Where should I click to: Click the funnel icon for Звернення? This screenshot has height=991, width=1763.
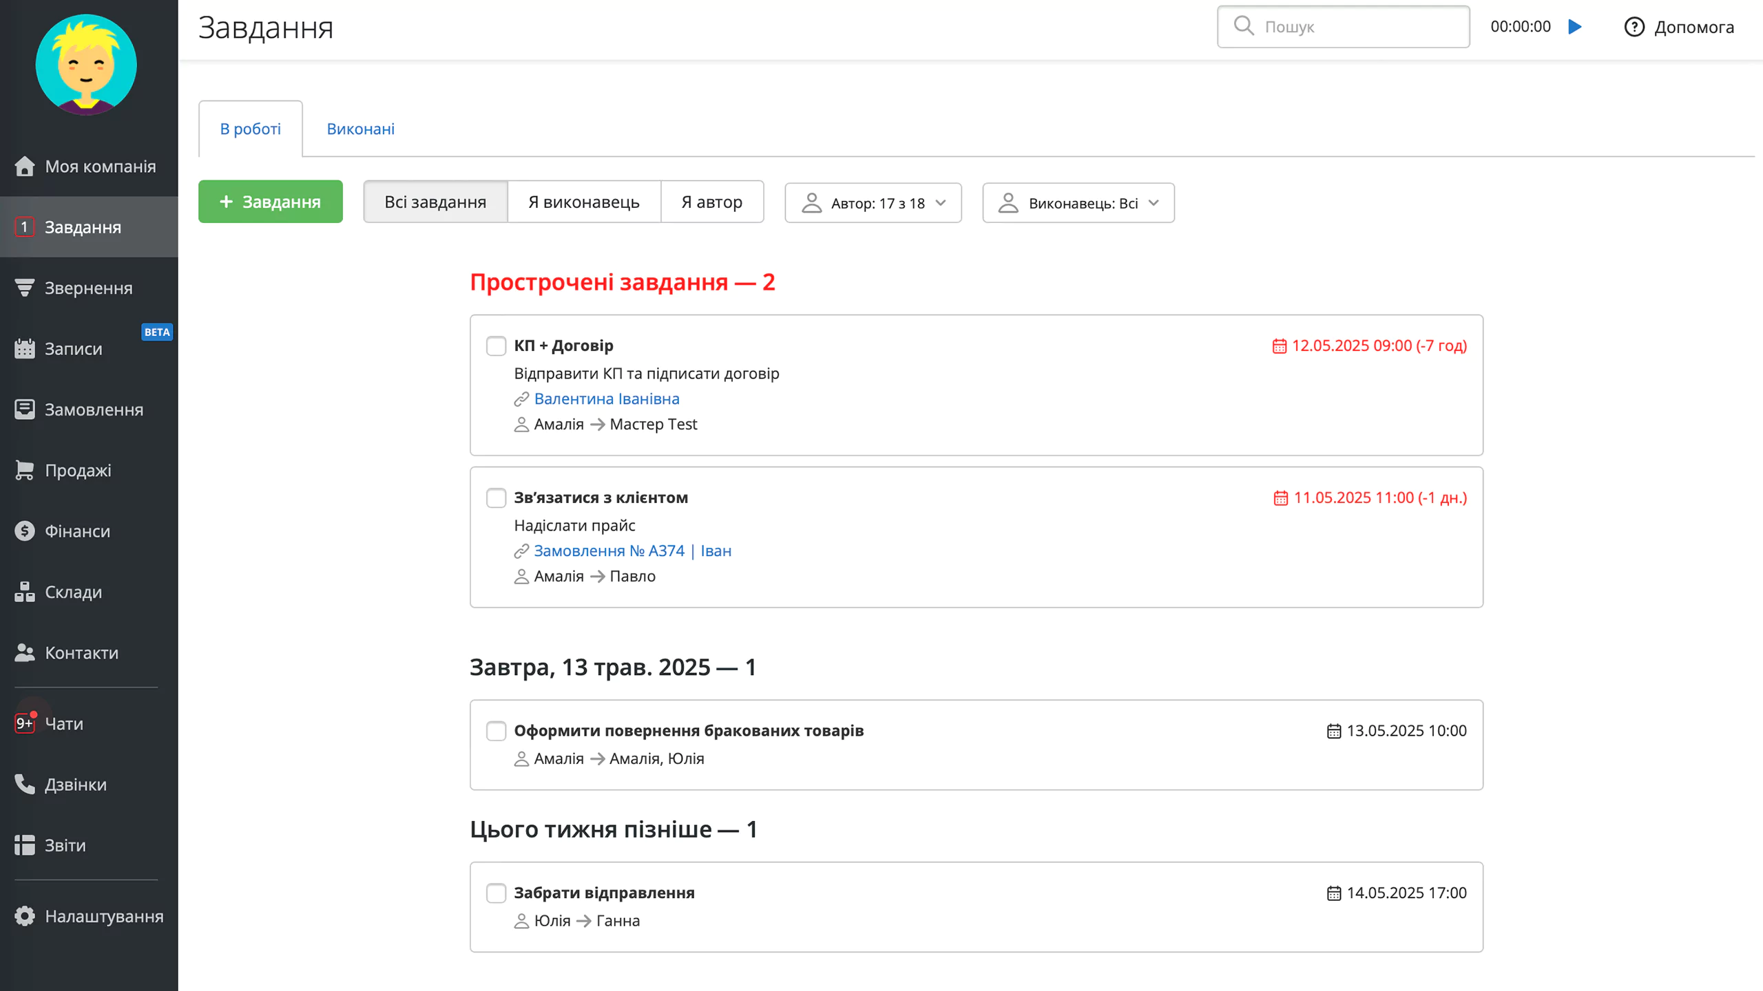point(25,288)
